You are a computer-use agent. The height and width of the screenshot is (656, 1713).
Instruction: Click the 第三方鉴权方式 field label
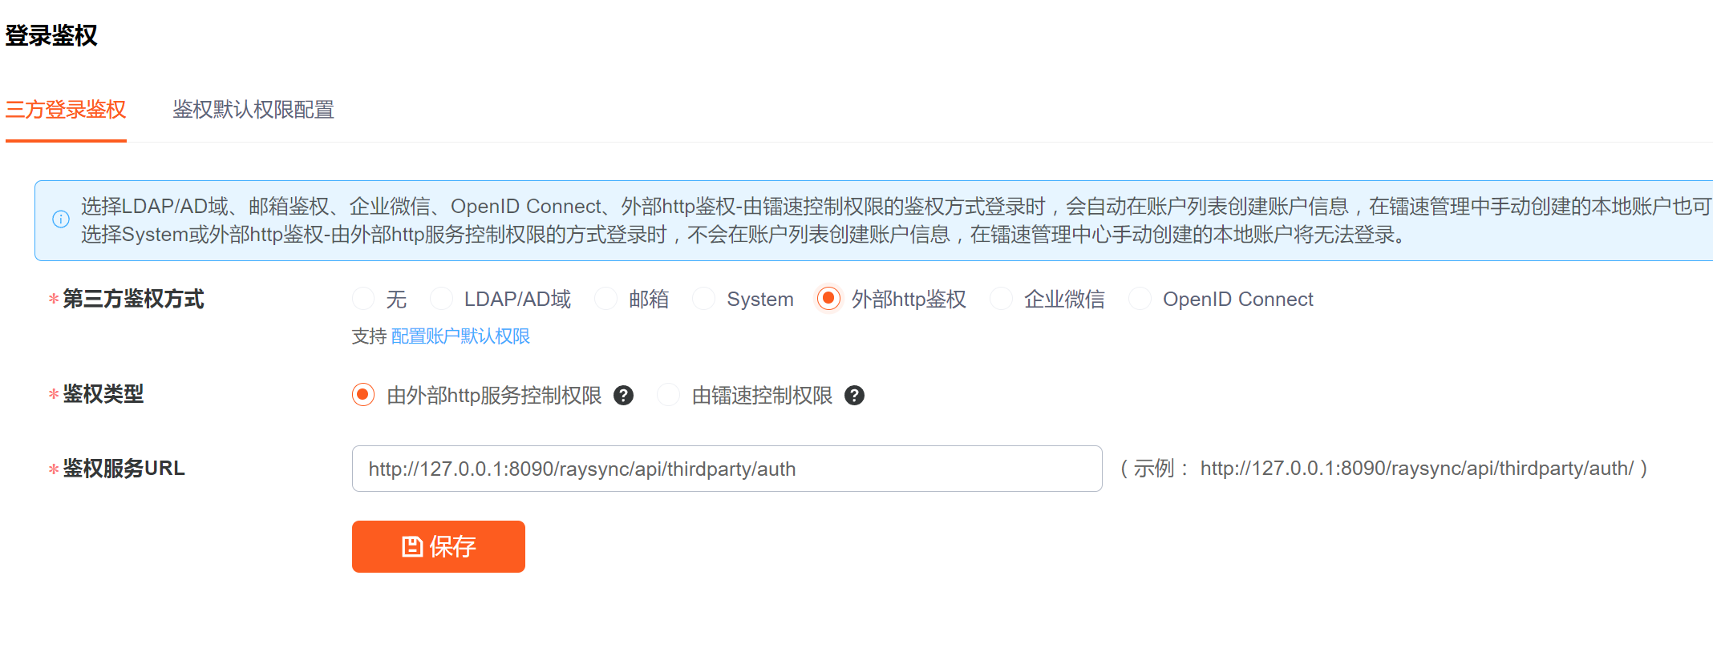click(x=133, y=300)
